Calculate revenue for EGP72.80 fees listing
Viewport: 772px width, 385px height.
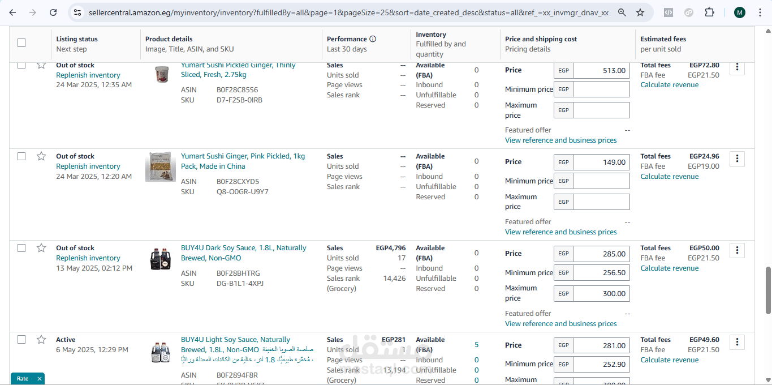tap(670, 85)
